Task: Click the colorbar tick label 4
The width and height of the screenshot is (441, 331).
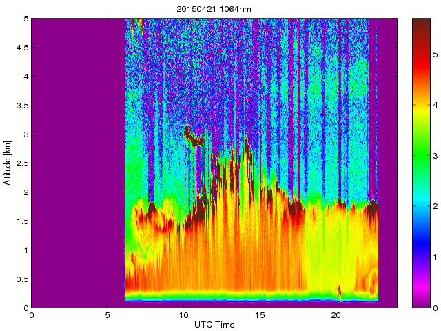Action: (x=434, y=104)
